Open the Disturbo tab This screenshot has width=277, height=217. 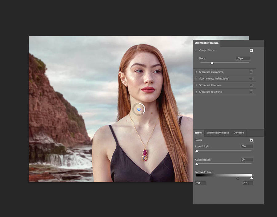click(x=239, y=133)
